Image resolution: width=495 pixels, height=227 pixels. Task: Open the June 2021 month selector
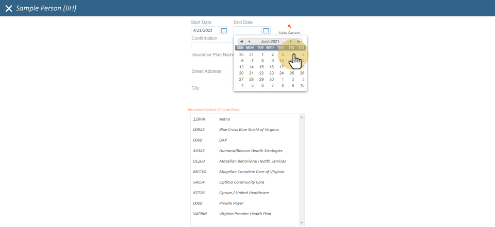coord(270,42)
